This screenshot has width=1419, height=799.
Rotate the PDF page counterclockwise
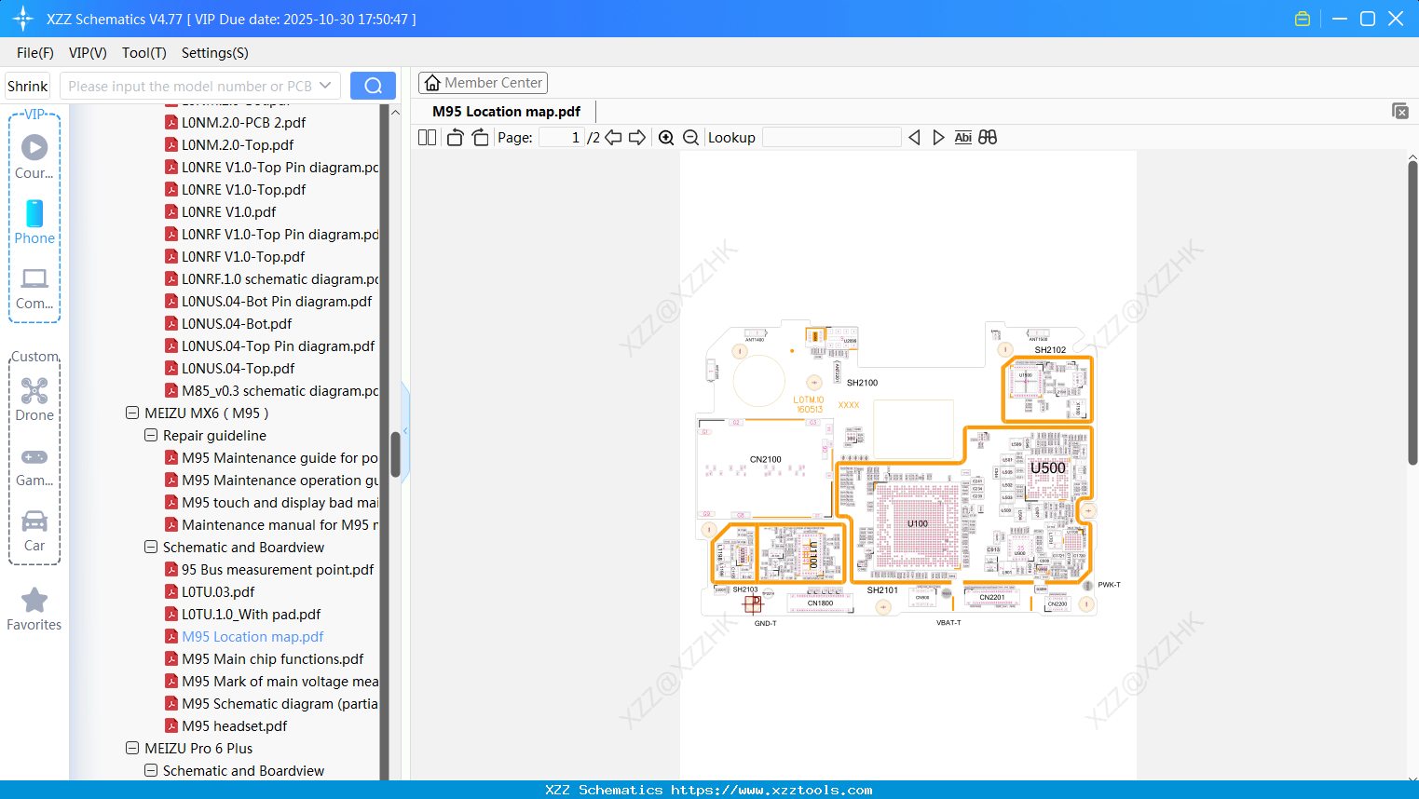tap(455, 137)
